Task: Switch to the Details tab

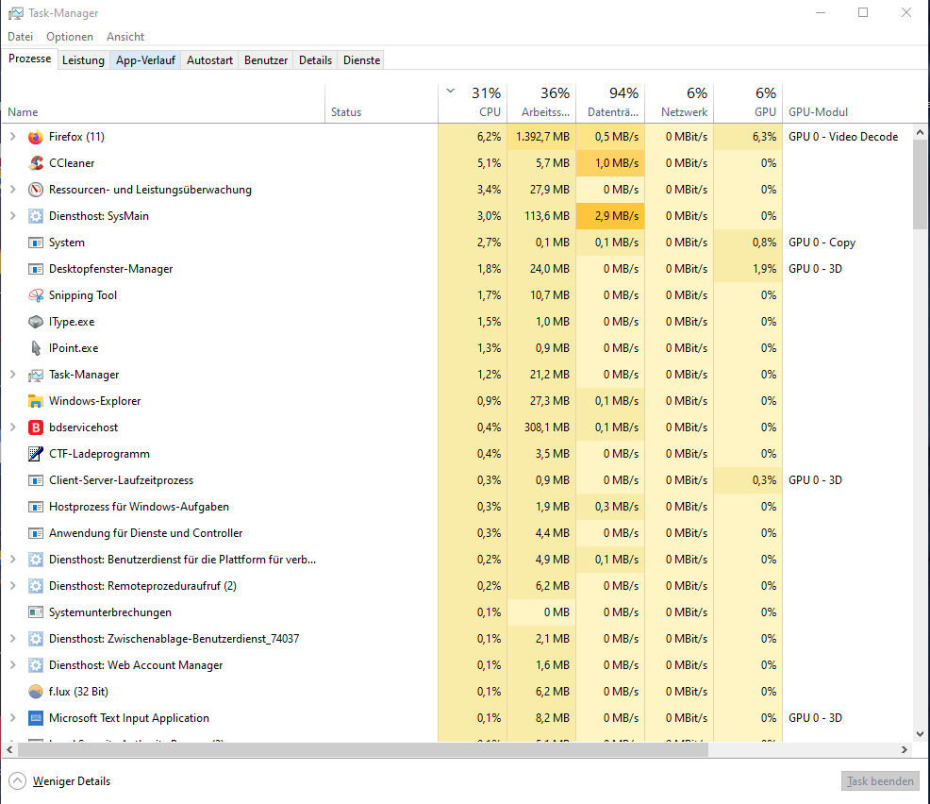Action: 315,60
